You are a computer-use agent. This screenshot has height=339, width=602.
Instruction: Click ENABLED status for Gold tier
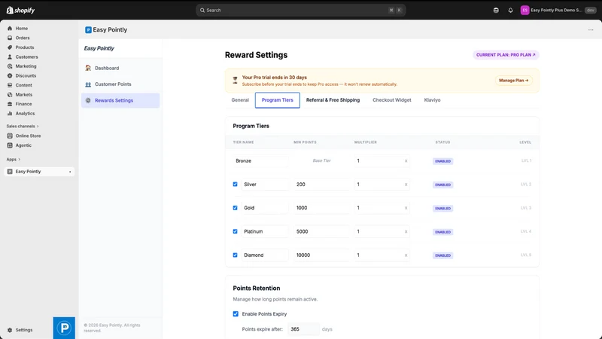pyautogui.click(x=442, y=209)
